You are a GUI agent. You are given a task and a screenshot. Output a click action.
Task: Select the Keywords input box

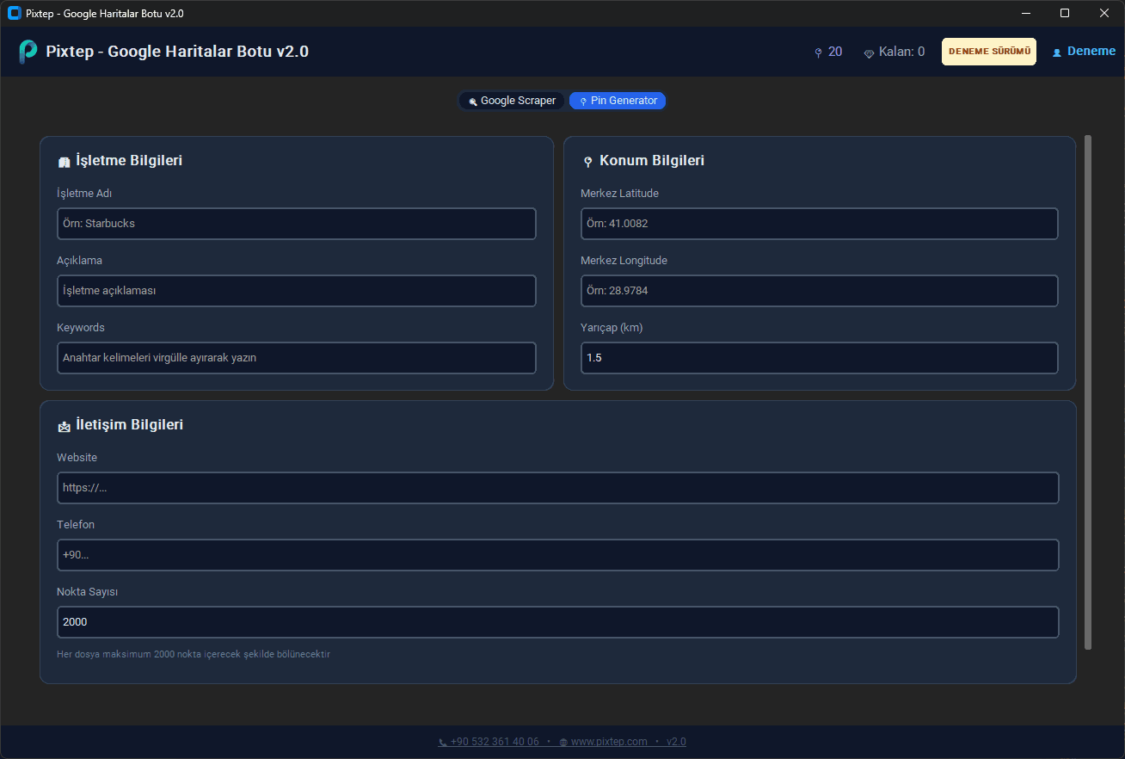click(296, 358)
